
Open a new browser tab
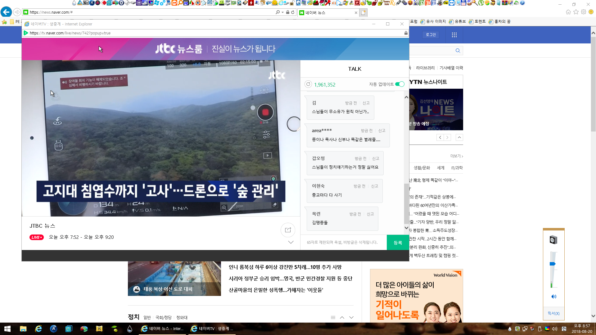coord(363,12)
